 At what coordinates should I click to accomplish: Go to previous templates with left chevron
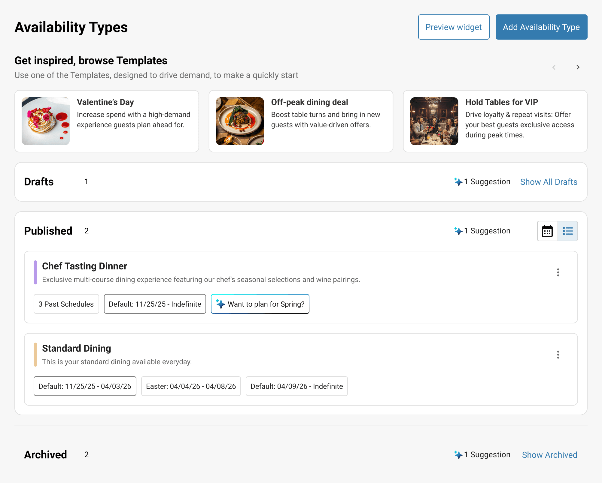554,67
